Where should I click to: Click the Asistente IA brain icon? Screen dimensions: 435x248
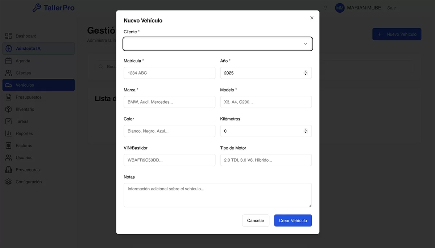(x=8, y=49)
